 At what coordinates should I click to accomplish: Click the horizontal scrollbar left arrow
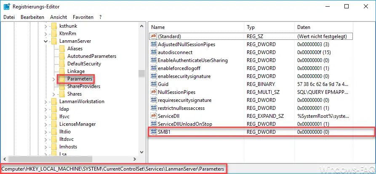[x=4, y=159]
